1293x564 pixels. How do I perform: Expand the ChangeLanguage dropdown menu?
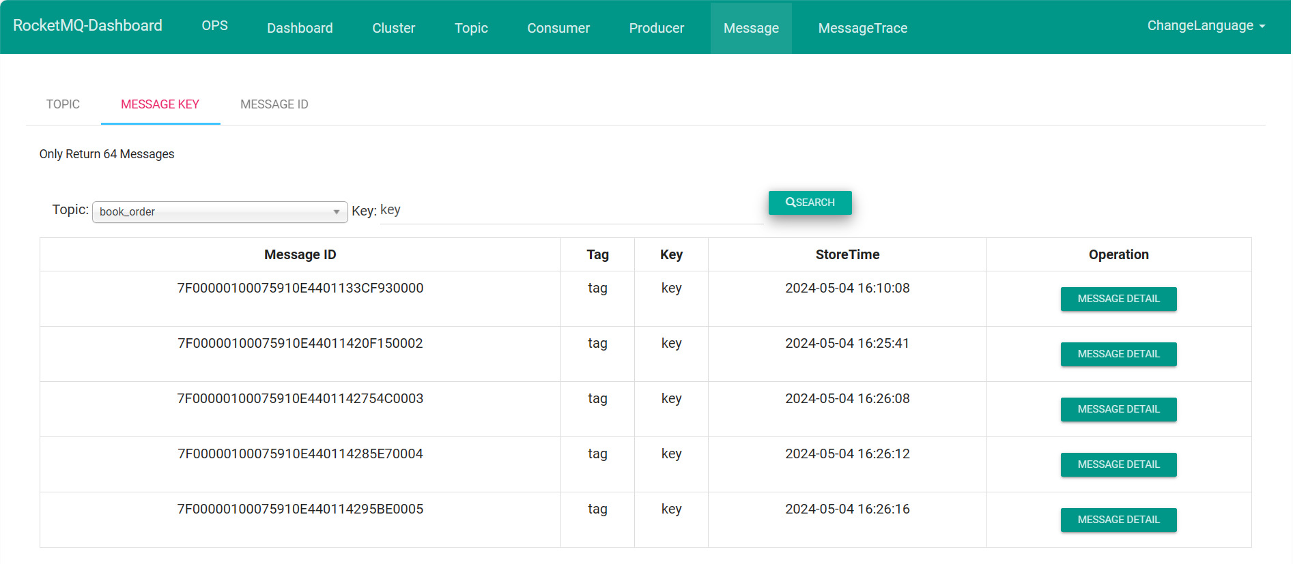1206,26
